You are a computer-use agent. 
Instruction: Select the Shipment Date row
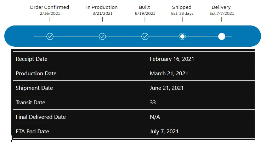[x=133, y=88]
